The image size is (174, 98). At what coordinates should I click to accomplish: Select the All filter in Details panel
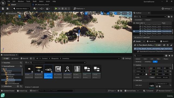[x=155, y=62]
